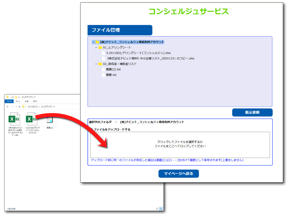The image size is (288, 214).
Task: Click the 01_ヒアリングシート folder icon in tree
Action: 100,48
